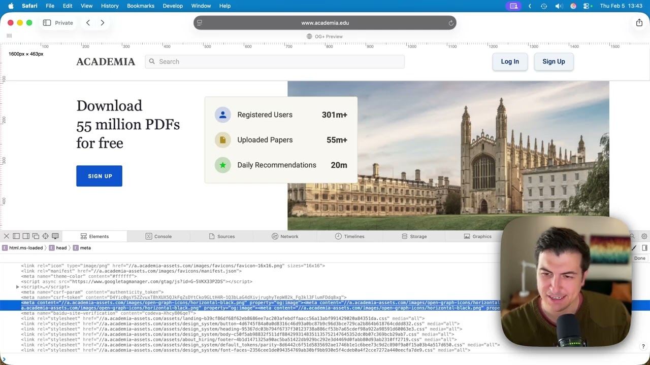
Task: Open the Apple menu
Action: point(10,6)
